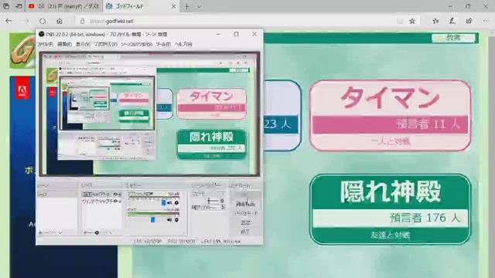The width and height of the screenshot is (495, 278).
Task: Select the 隠れ神殿 game mode button
Action: tap(390, 209)
